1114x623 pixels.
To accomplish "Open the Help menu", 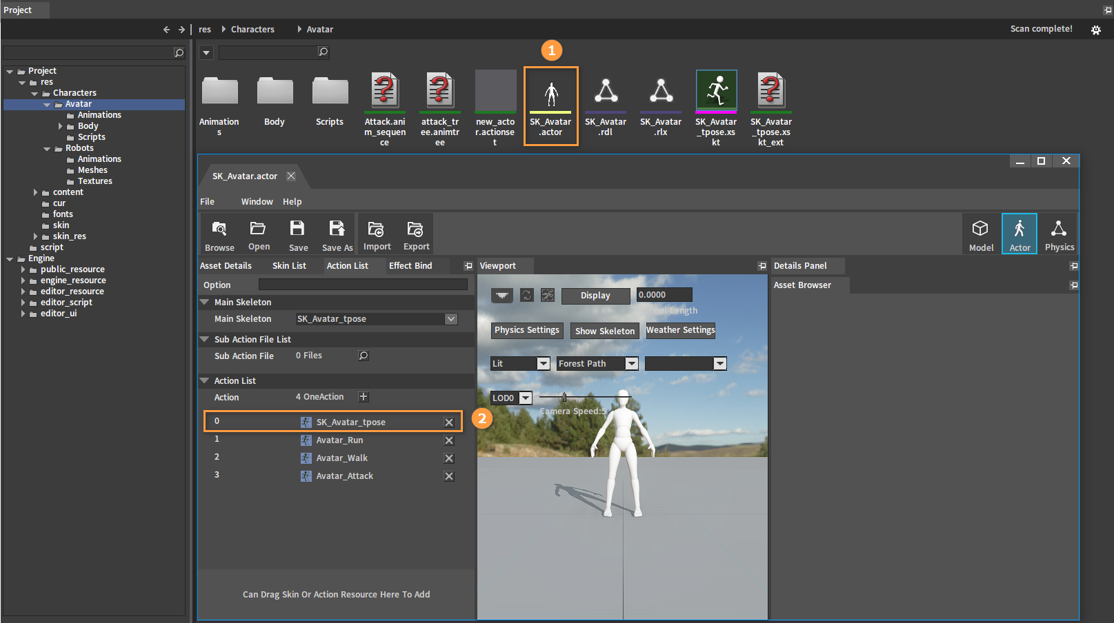I will tap(292, 202).
